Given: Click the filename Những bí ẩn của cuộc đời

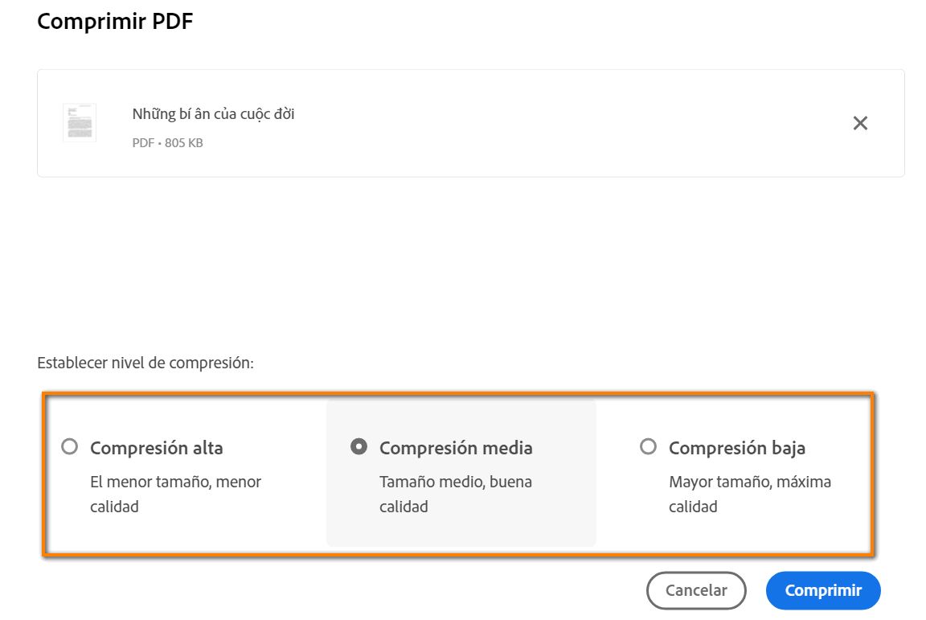Looking at the screenshot, I should click(213, 113).
